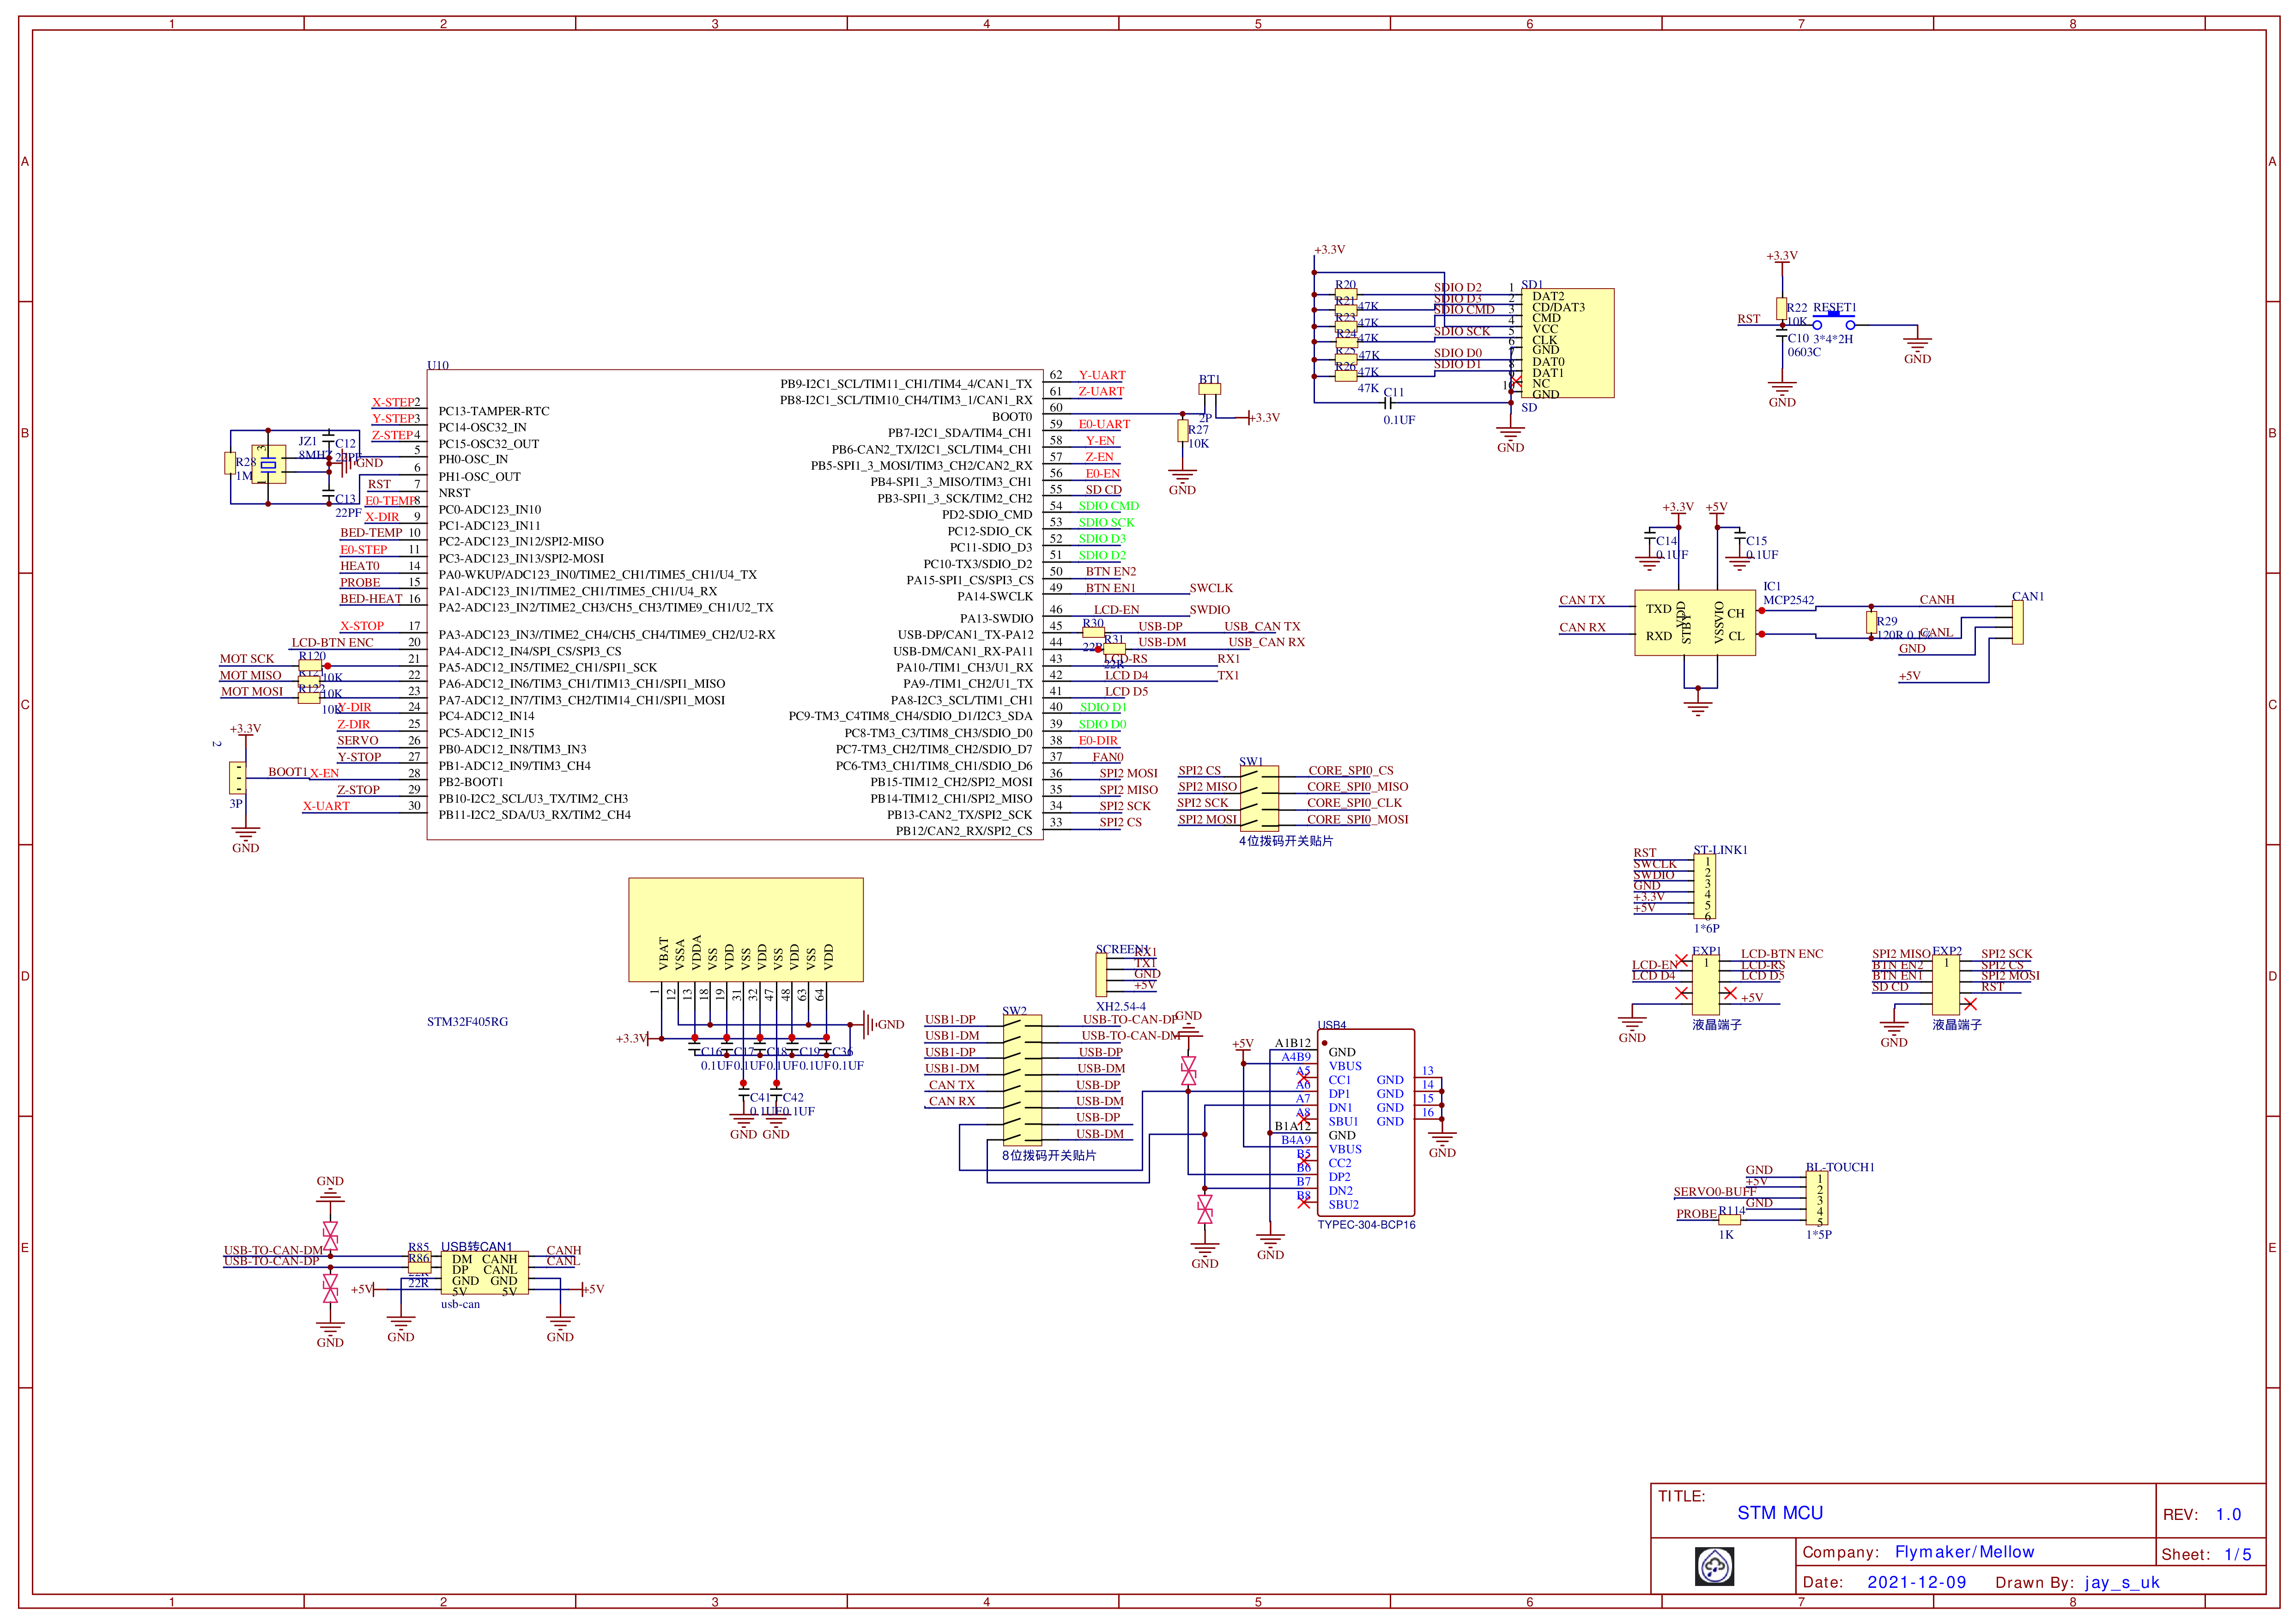The image size is (2296, 1622).
Task: Select the power-pin block below U10
Action: 746,930
